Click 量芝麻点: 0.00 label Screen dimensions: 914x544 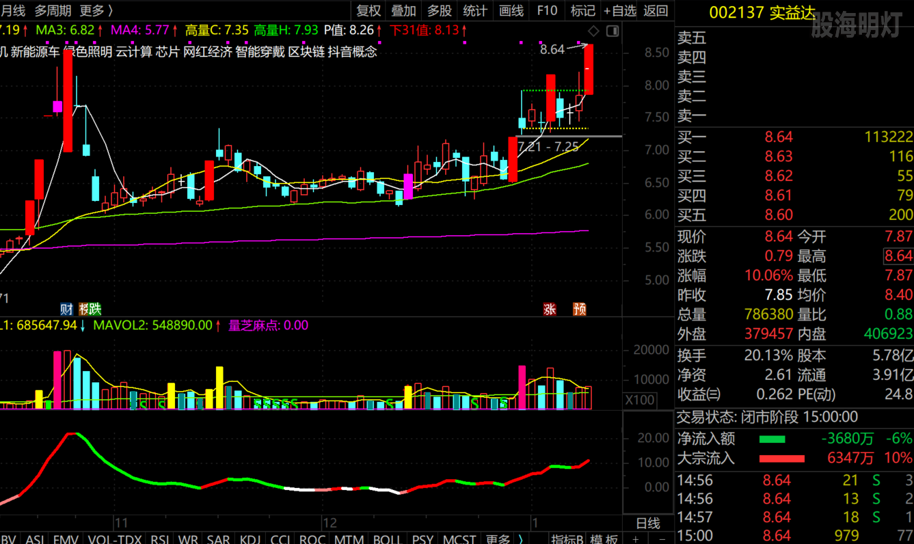click(269, 325)
